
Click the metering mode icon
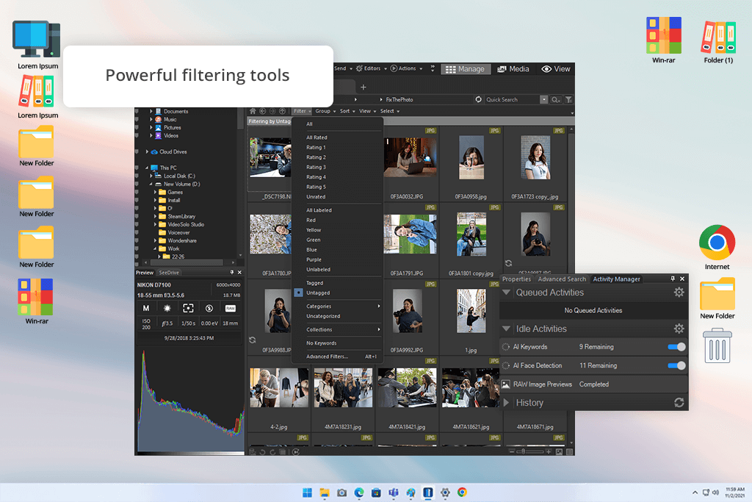pos(188,308)
